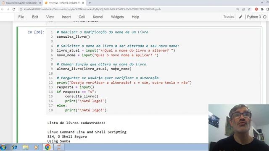Click code line consulta_livro() on line 2
The height and width of the screenshot is (151, 269).
click(x=73, y=37)
